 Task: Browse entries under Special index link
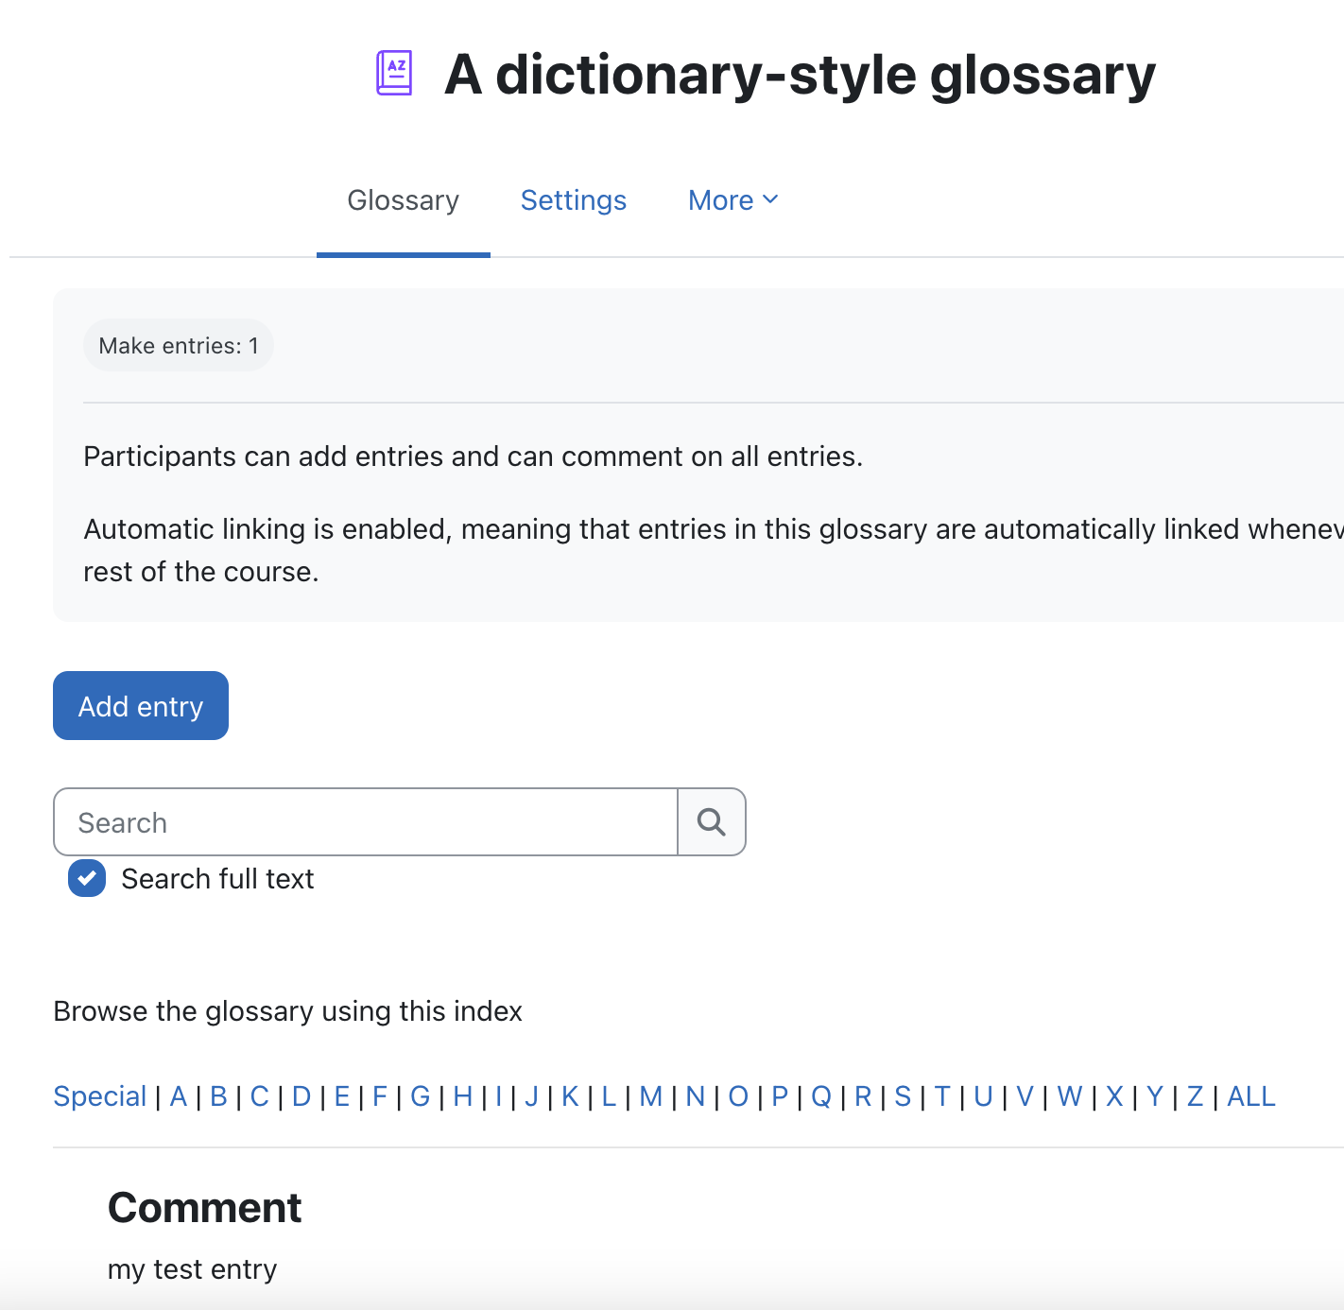100,1096
